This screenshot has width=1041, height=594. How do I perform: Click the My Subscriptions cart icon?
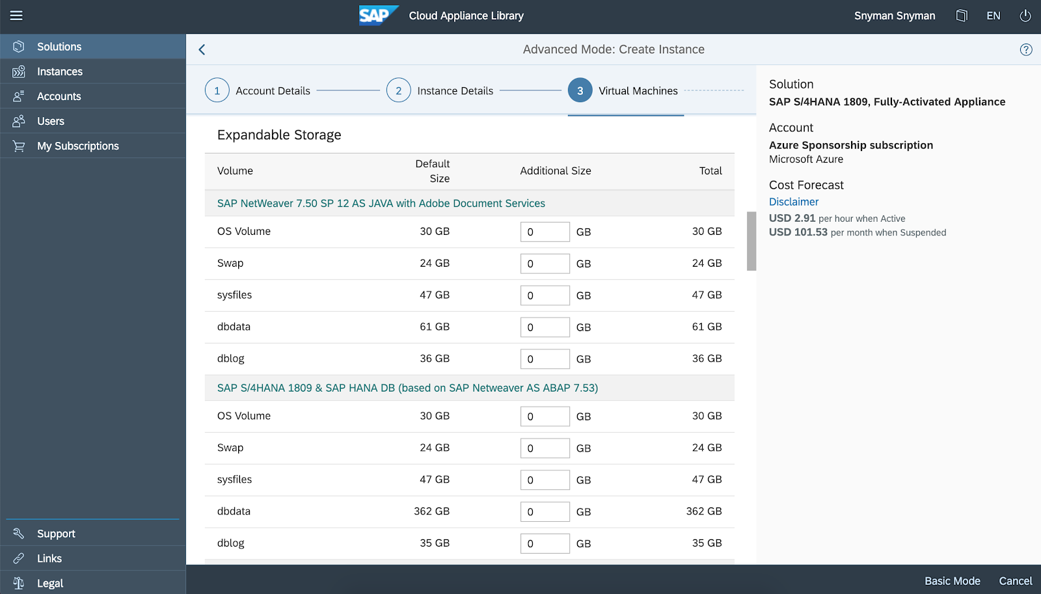(x=19, y=146)
